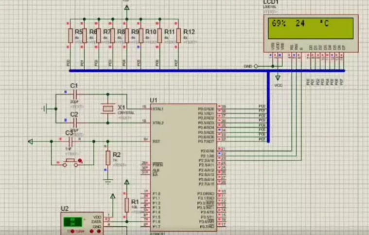Click the VCC power arrow below LCD

(x=278, y=78)
